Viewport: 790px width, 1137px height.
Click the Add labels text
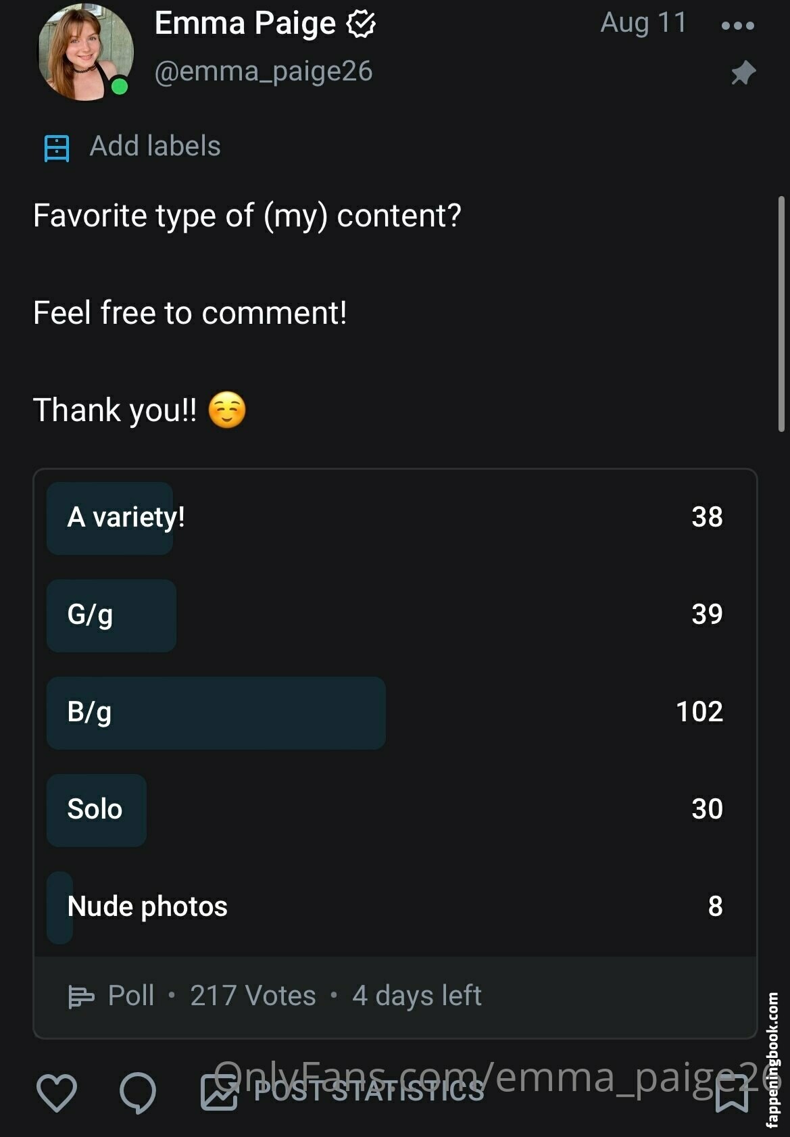click(155, 146)
